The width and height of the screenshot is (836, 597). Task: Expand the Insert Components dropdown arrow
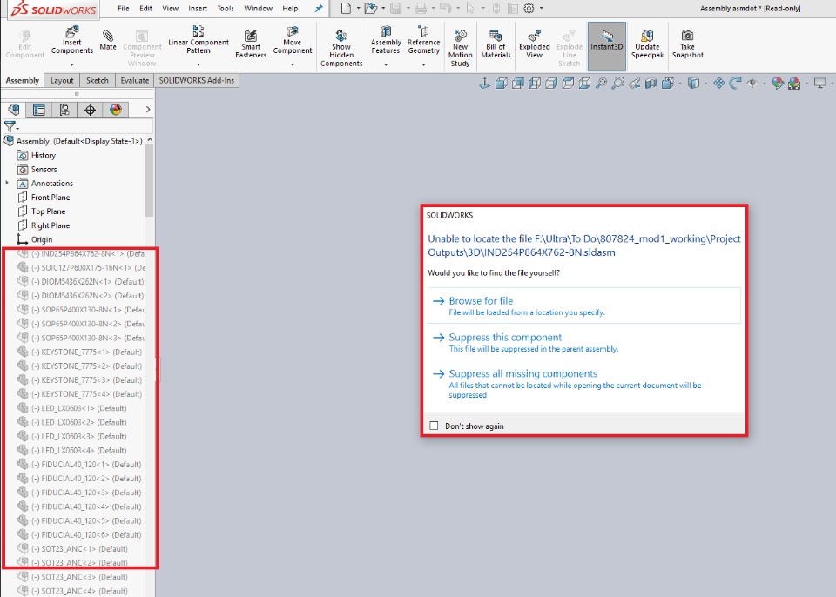tap(72, 64)
